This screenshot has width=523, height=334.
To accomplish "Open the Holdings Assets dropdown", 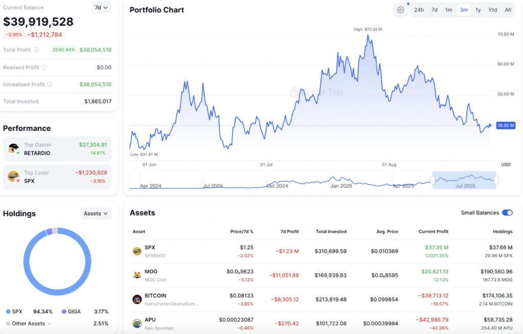I will pyautogui.click(x=96, y=213).
